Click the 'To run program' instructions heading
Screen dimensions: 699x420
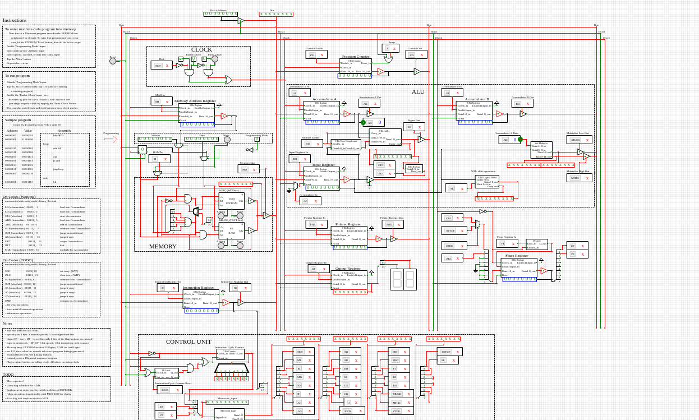(x=17, y=75)
